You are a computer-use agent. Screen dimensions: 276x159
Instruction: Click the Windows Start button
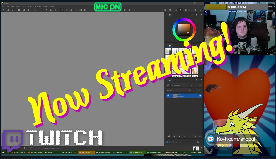click(x=3, y=152)
